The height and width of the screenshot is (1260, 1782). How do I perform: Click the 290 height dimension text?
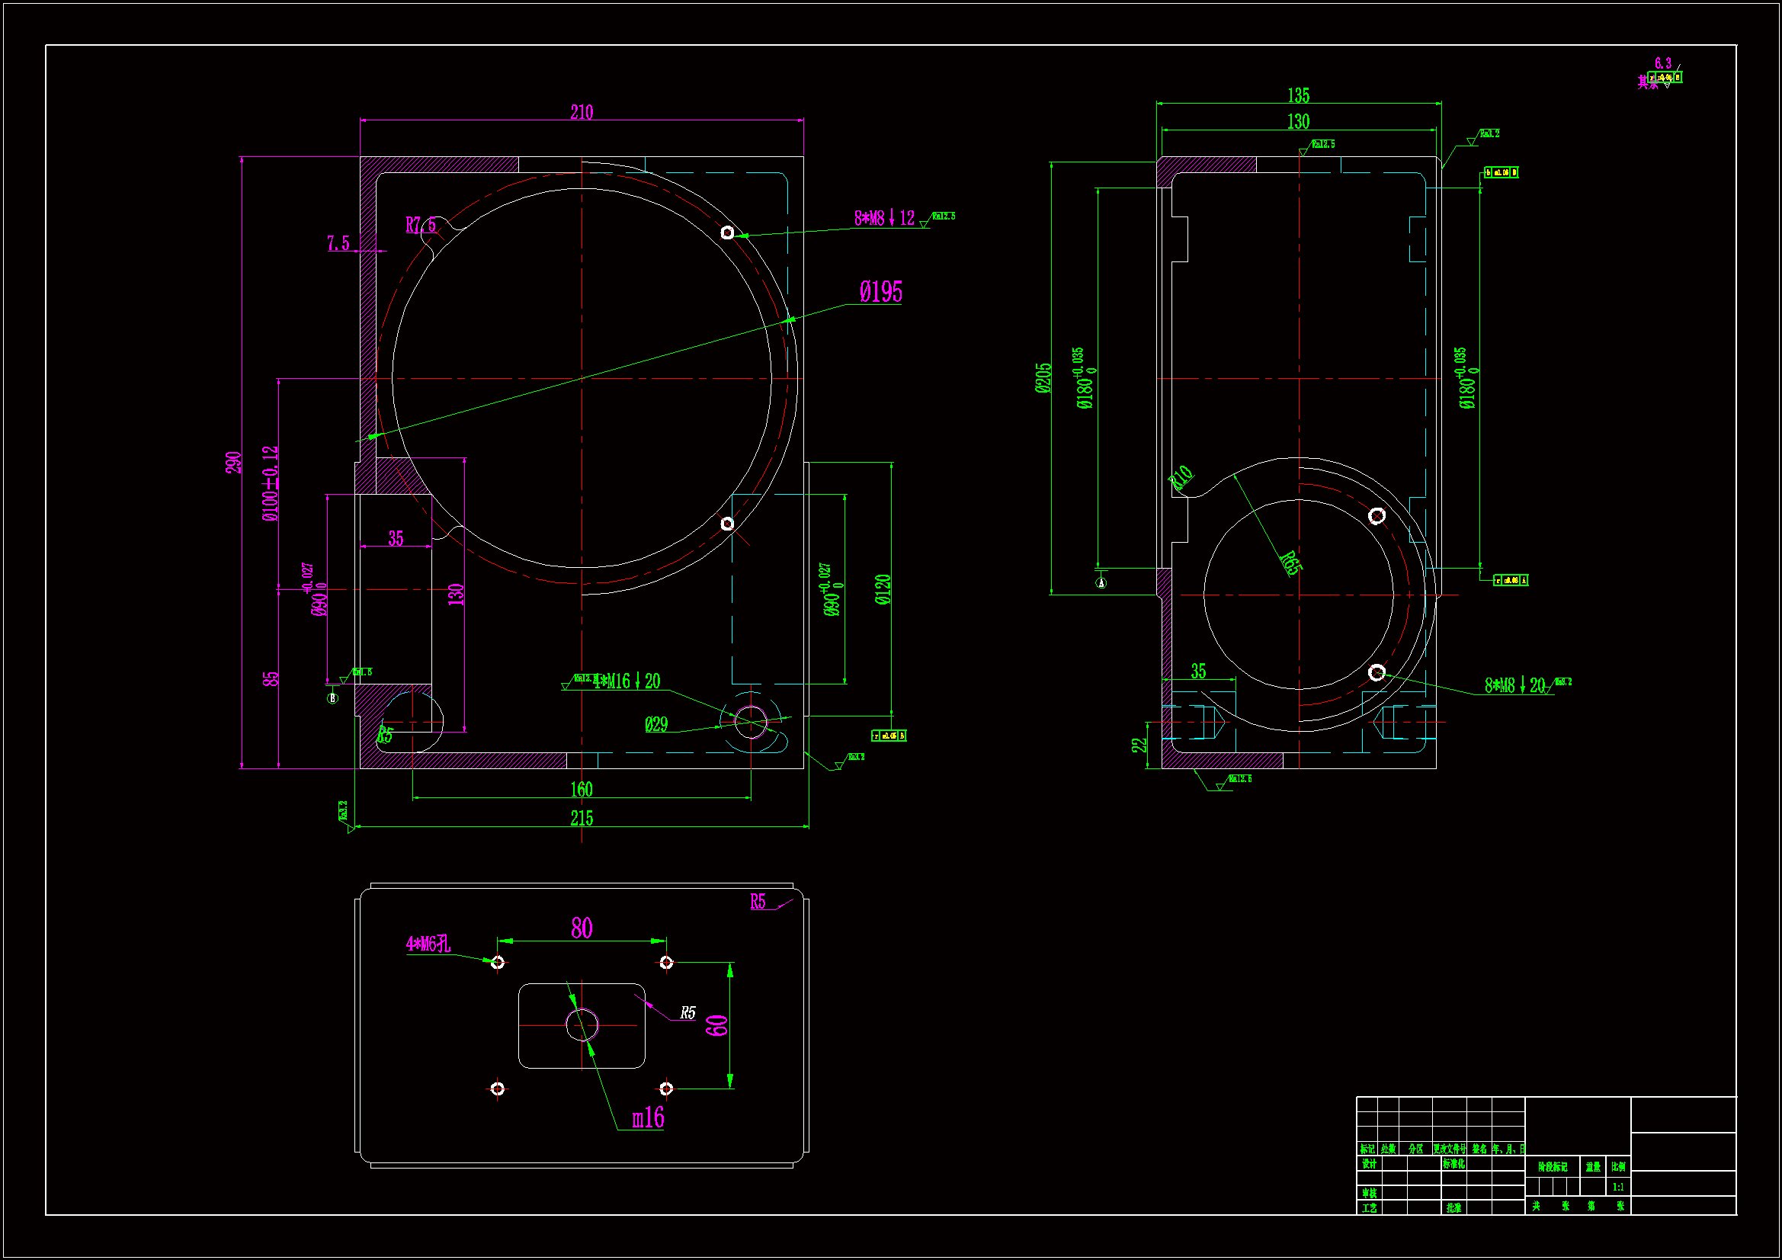coord(234,463)
